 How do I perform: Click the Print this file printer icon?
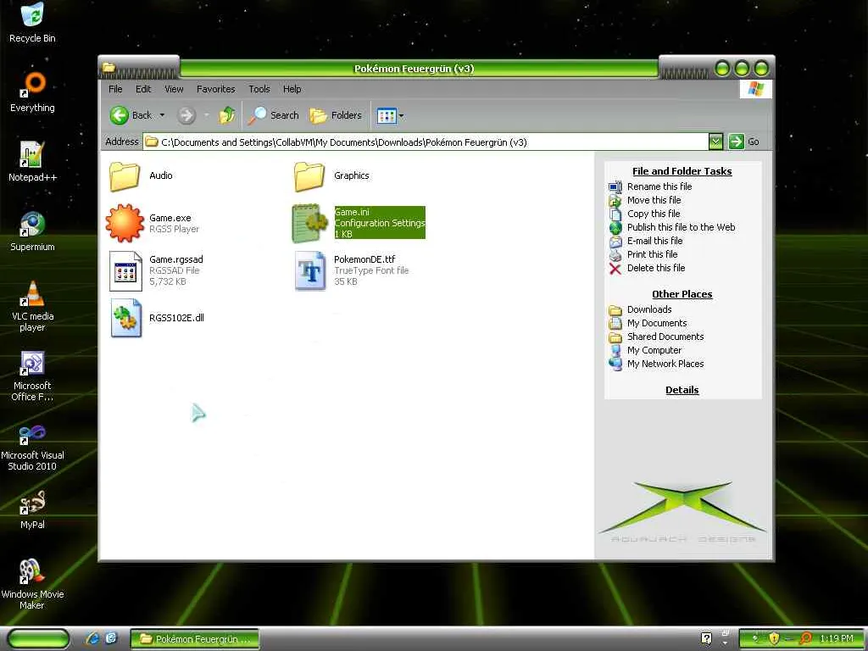(x=615, y=255)
